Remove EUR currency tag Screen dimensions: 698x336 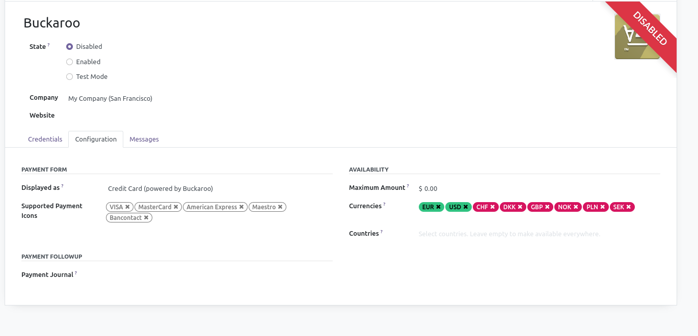(x=438, y=207)
